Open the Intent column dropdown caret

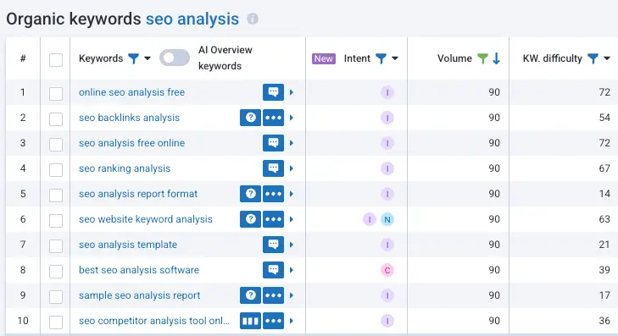[x=395, y=58]
